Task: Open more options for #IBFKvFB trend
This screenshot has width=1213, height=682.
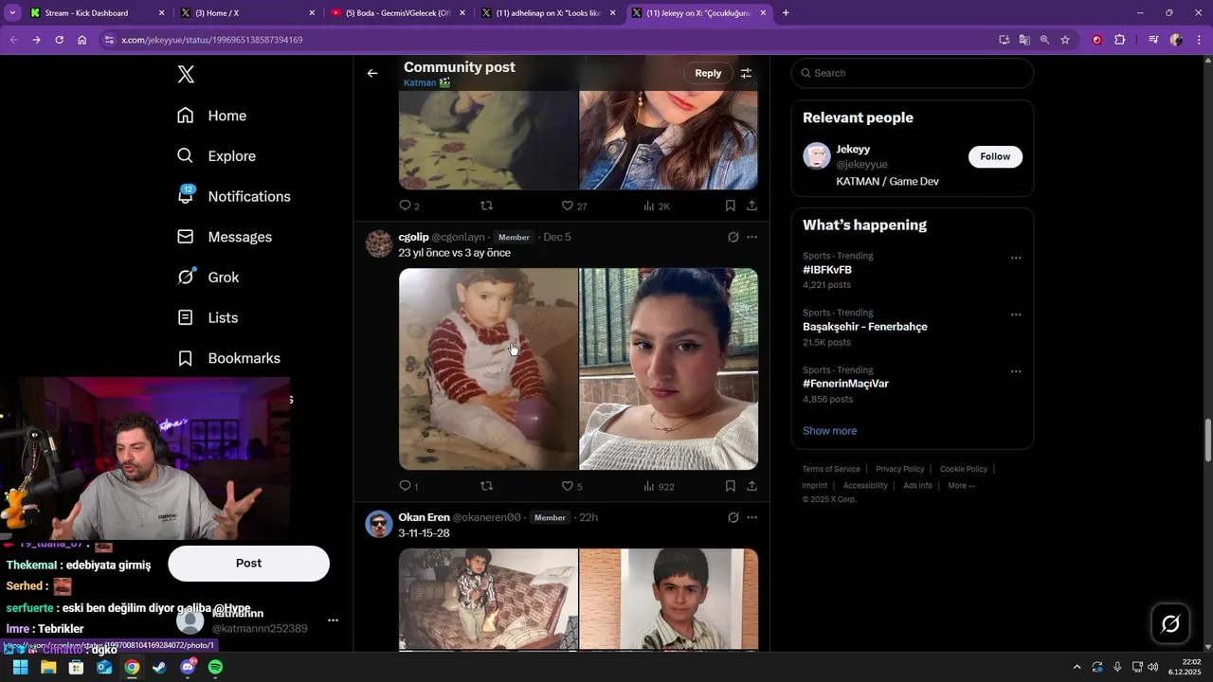Action: click(x=1016, y=258)
